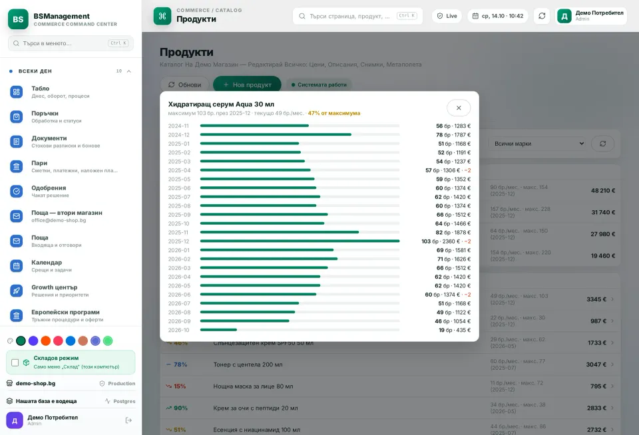Click the top Търси страница, продукт search box
This screenshot has height=435, width=639.
pos(357,16)
